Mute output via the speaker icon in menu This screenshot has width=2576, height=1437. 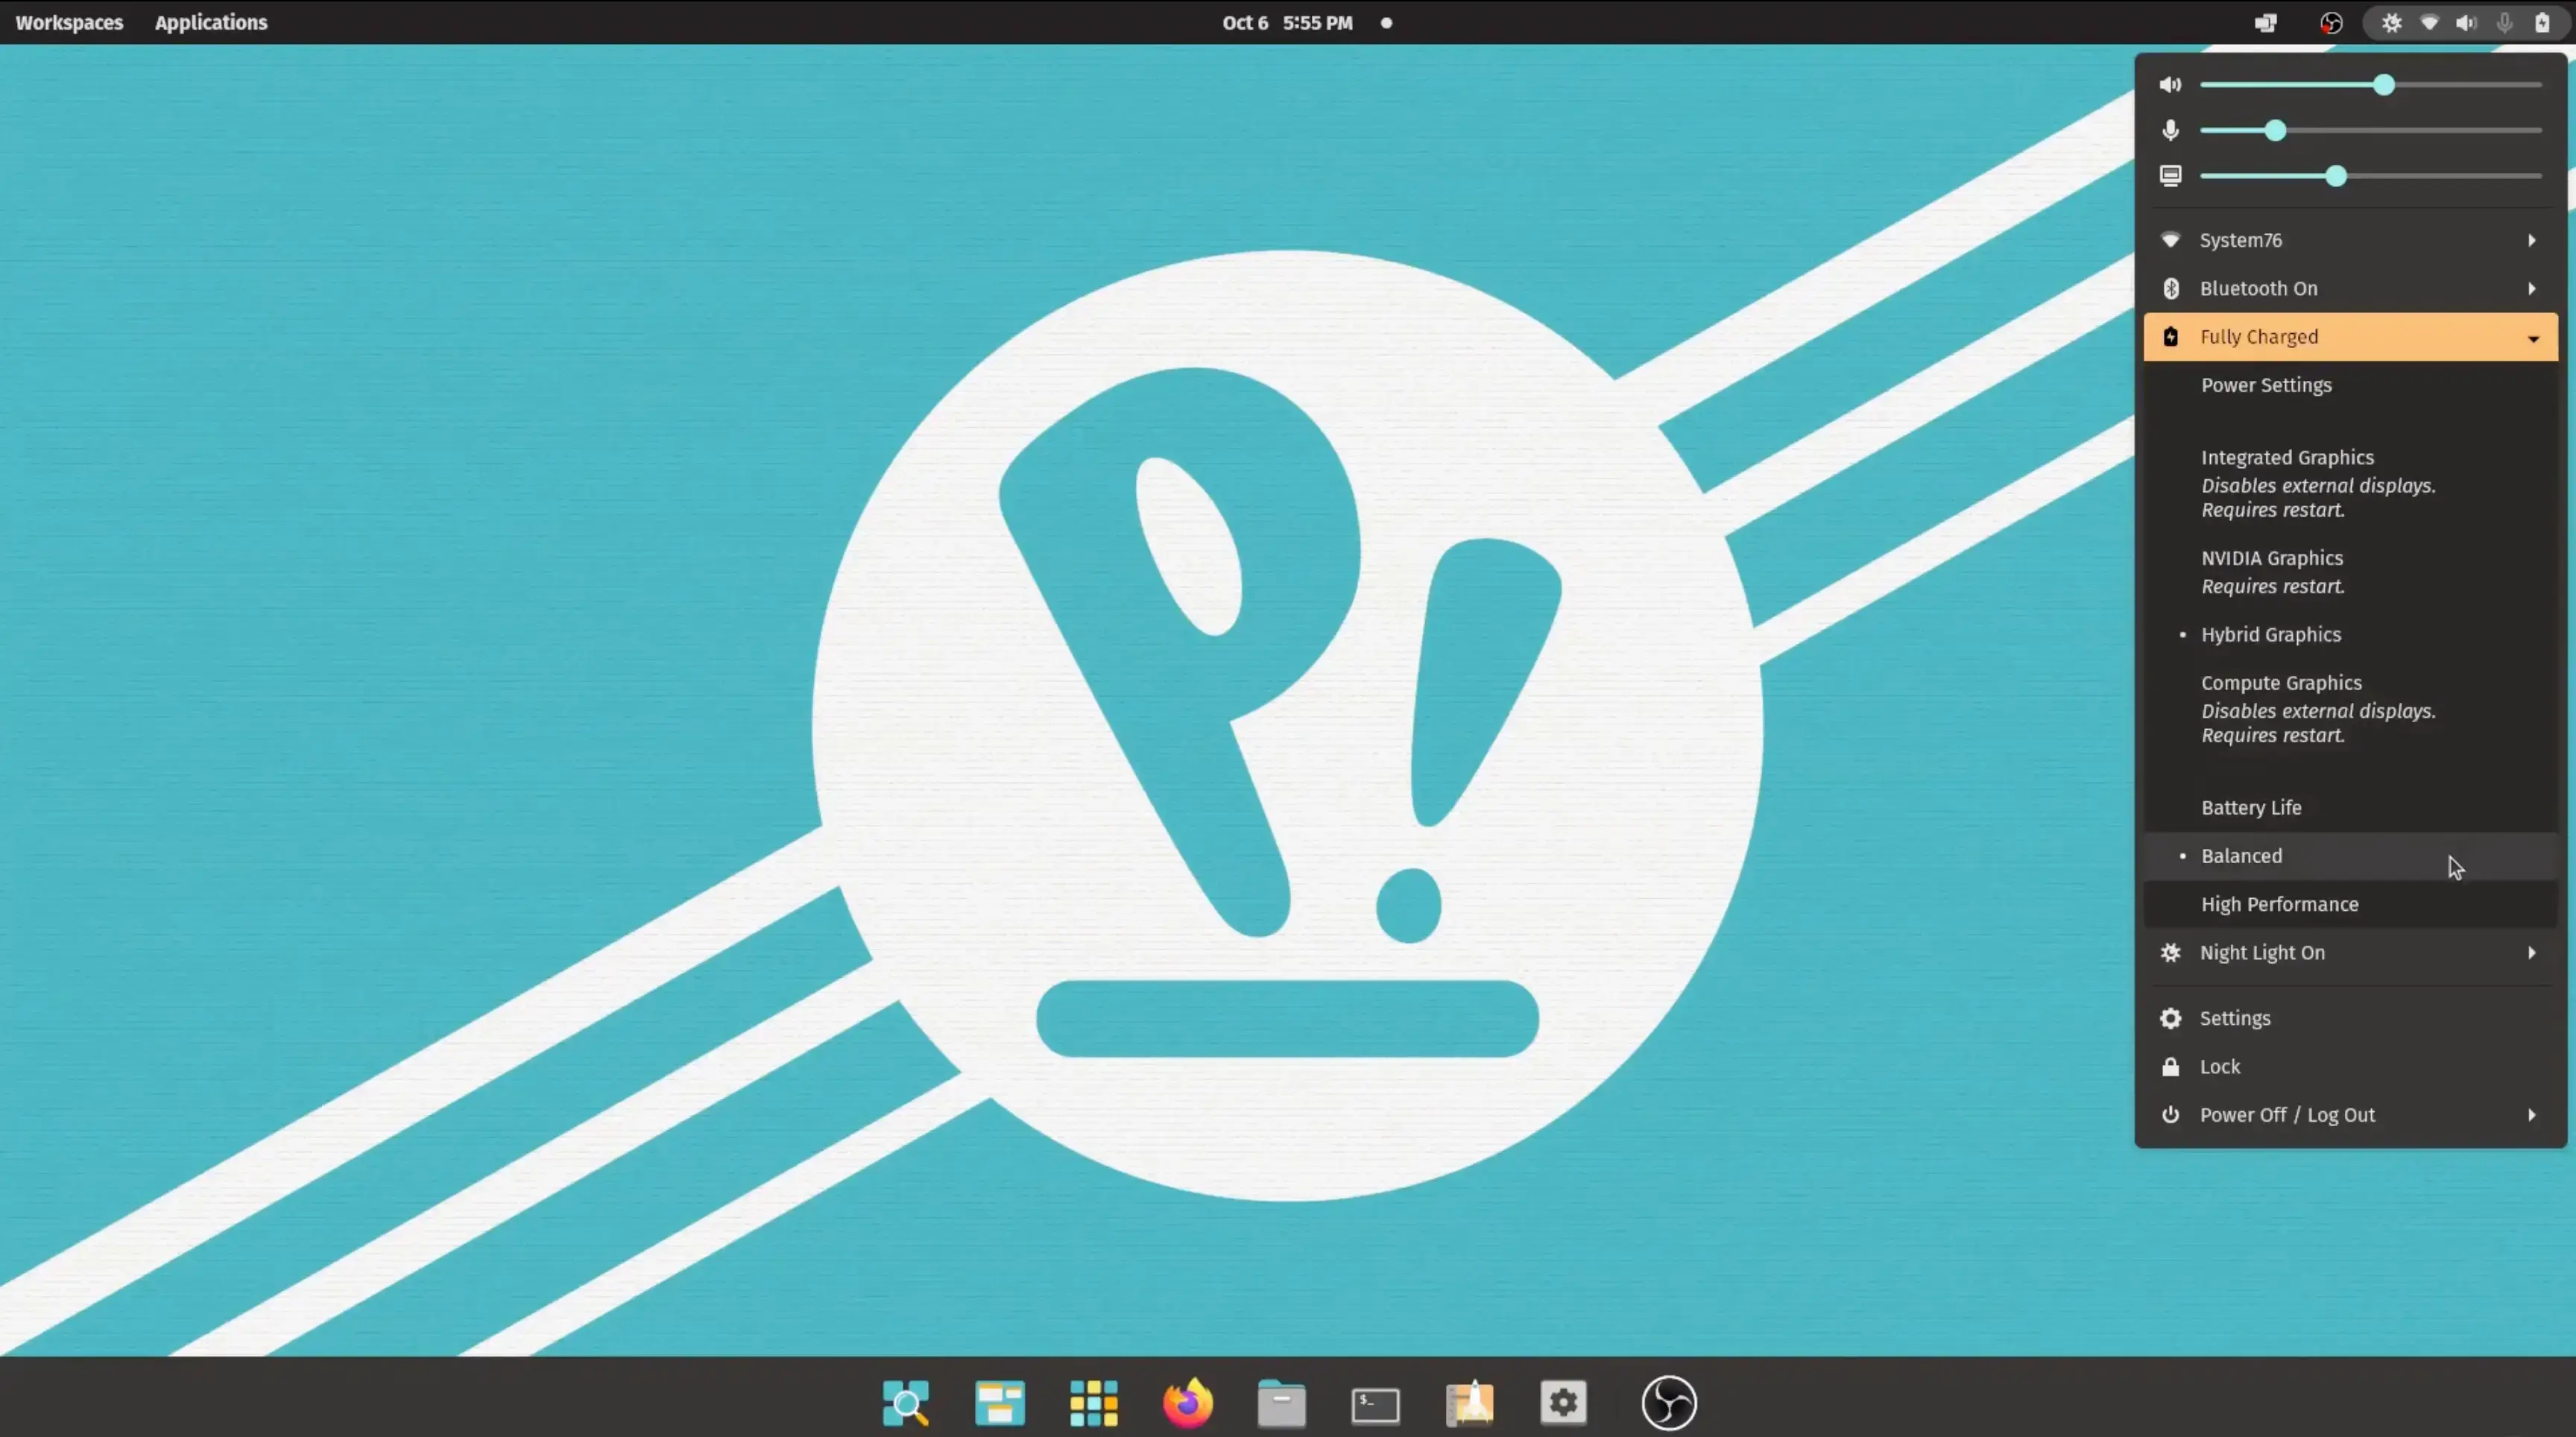(2170, 85)
